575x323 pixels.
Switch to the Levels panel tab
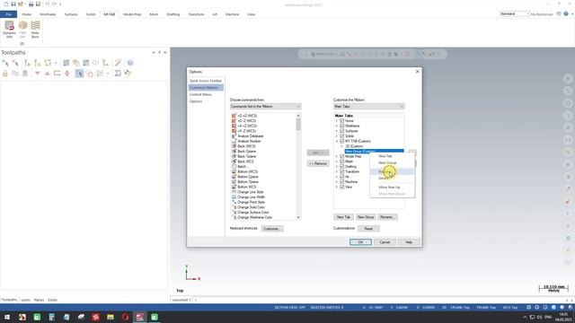point(26,300)
